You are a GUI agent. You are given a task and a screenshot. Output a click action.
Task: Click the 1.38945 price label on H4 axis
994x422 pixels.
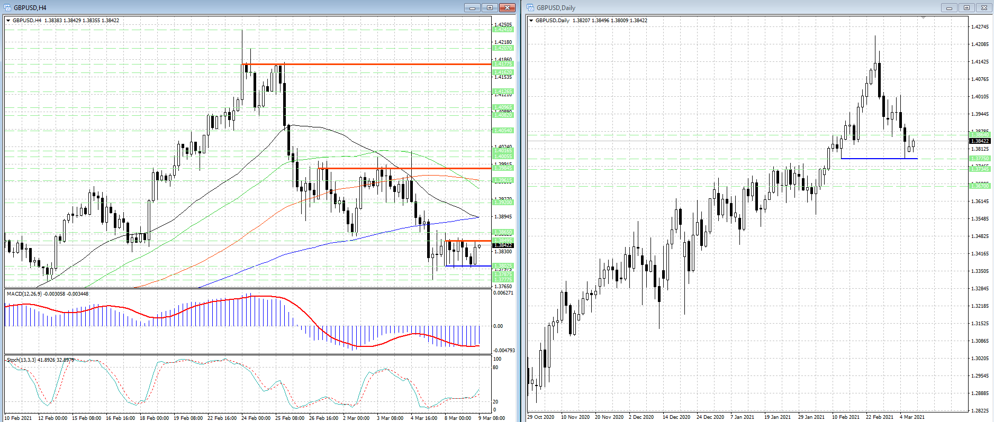point(503,216)
